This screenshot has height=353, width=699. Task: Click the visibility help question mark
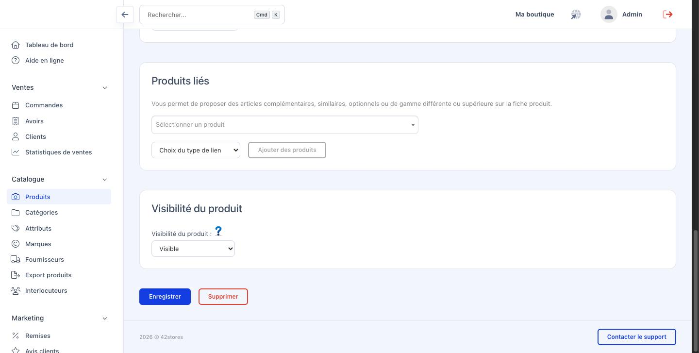point(218,231)
